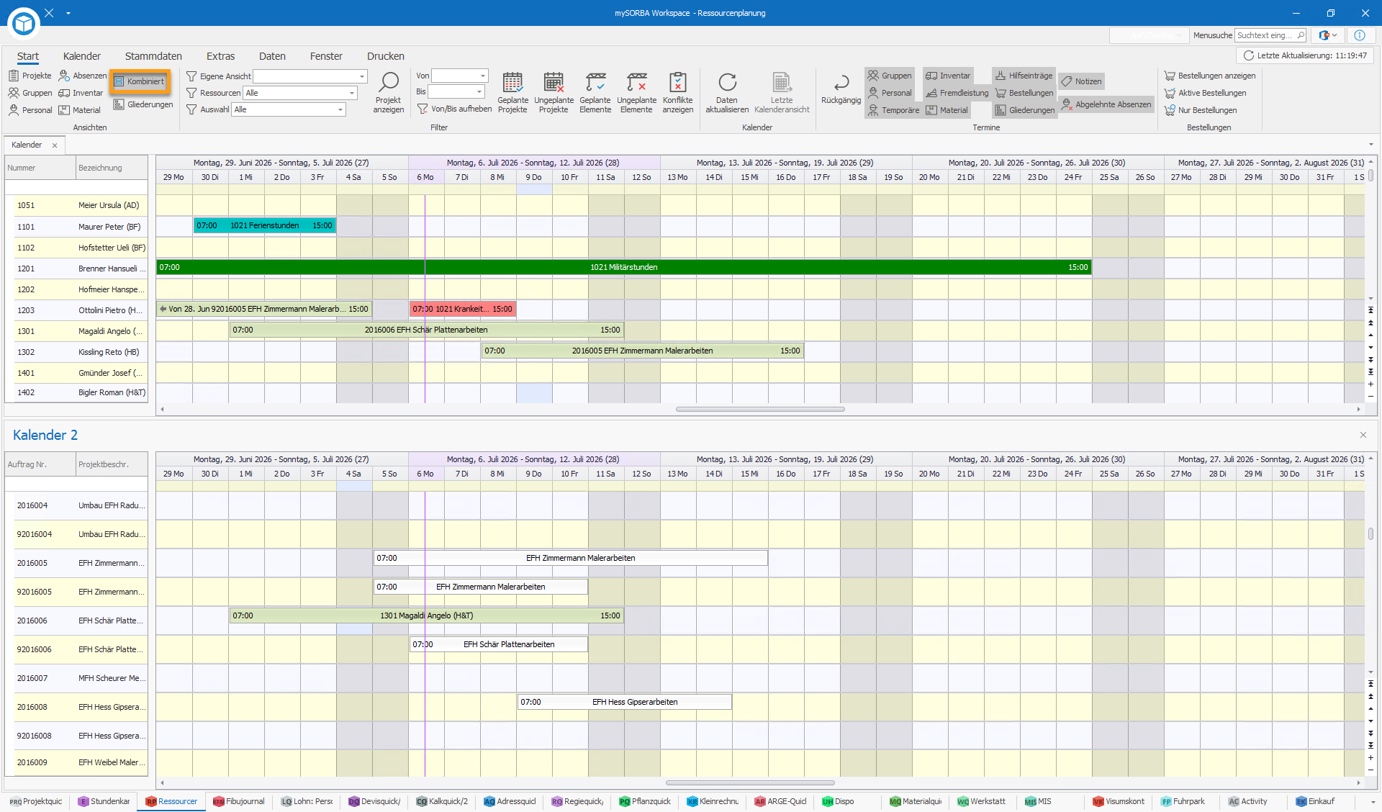This screenshot has width=1382, height=812.
Task: Show conflicts via Konflikte anzeigen icon
Action: [x=677, y=92]
